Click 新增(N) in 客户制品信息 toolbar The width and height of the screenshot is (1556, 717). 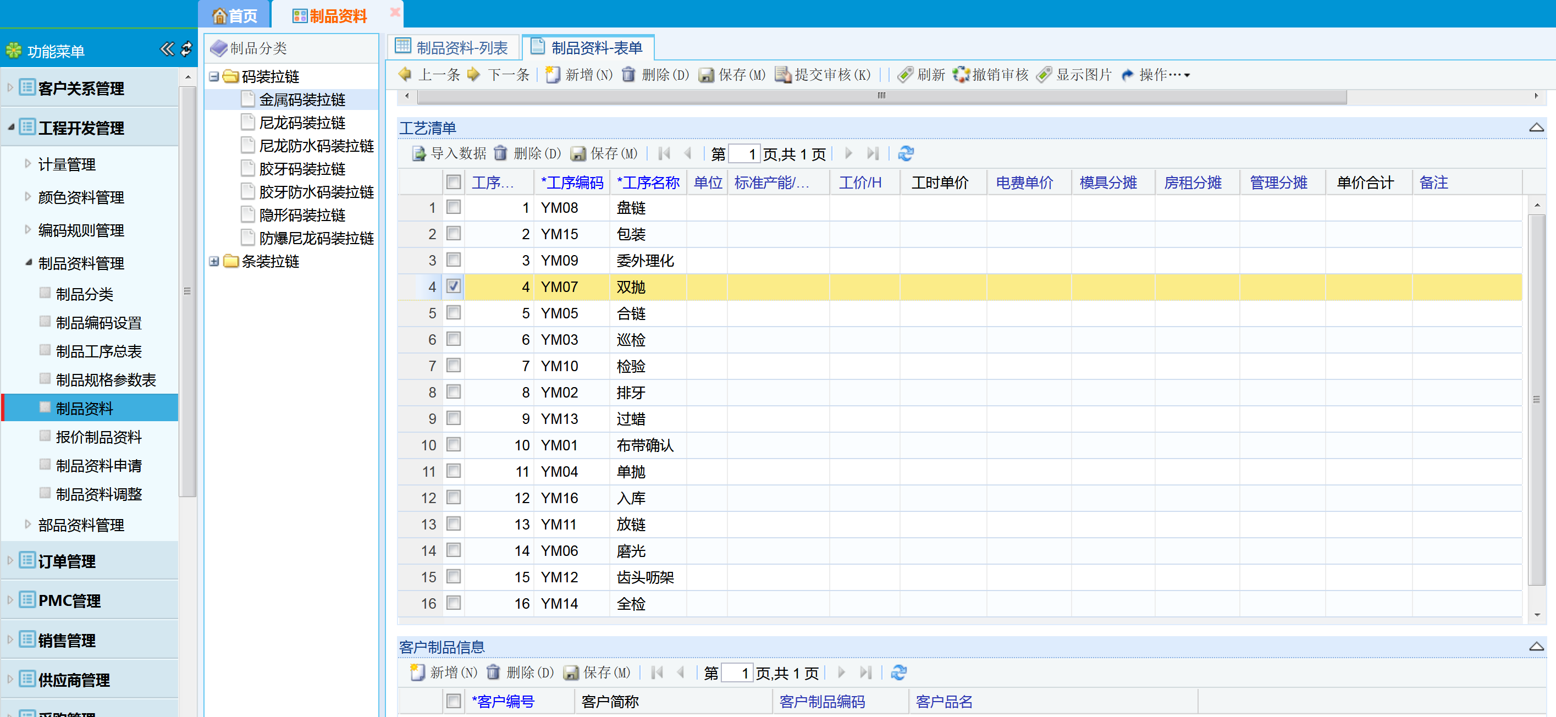443,672
